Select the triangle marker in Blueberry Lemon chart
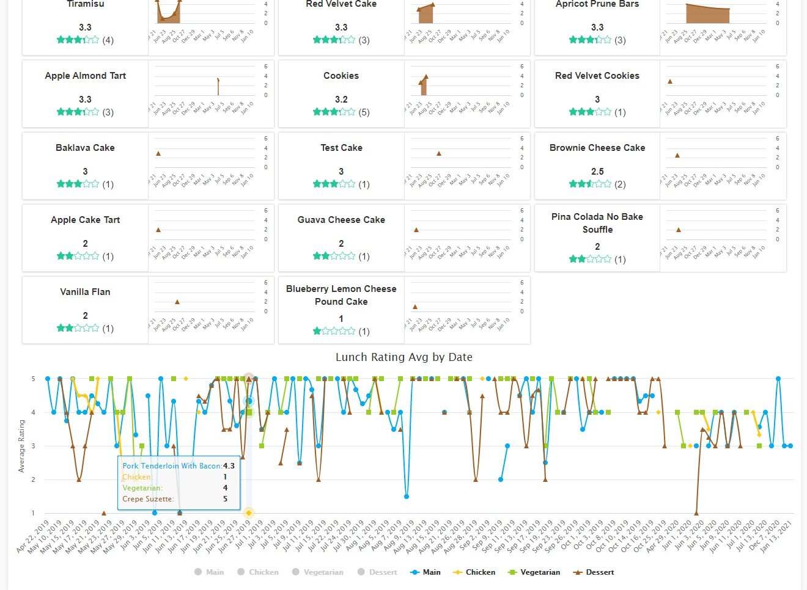The image size is (807, 590). click(415, 307)
